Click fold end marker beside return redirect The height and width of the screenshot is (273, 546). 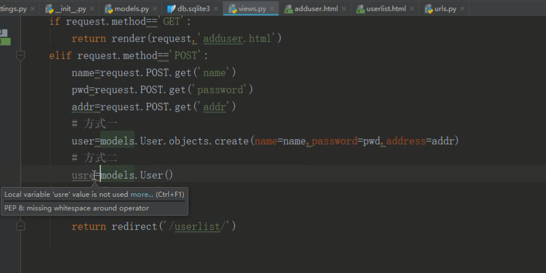[21, 226]
